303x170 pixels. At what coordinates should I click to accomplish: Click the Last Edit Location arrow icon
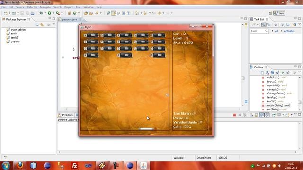tap(154, 13)
